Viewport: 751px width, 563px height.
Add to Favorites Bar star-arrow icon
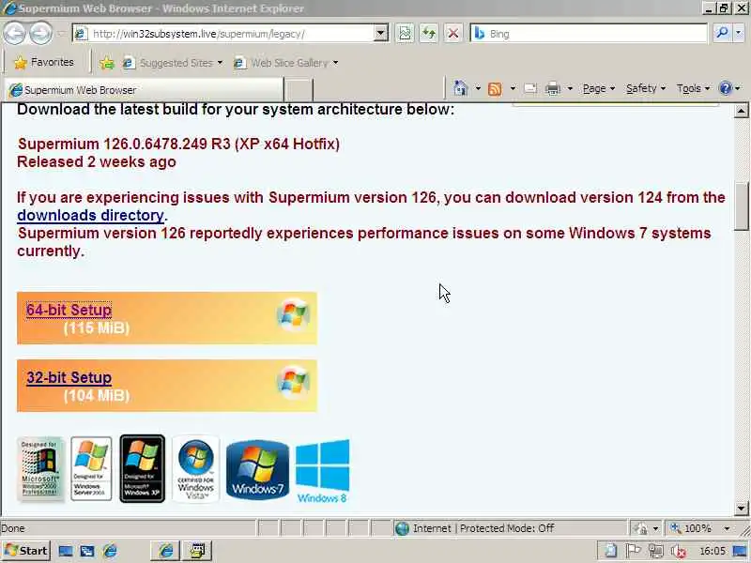pos(107,63)
